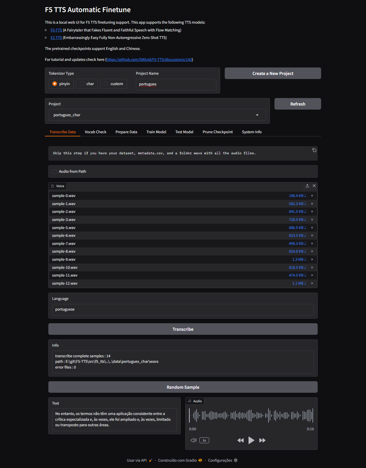This screenshot has height=468, width=366.
Task: Remove sample-7.wav from the list
Action: 312,244
